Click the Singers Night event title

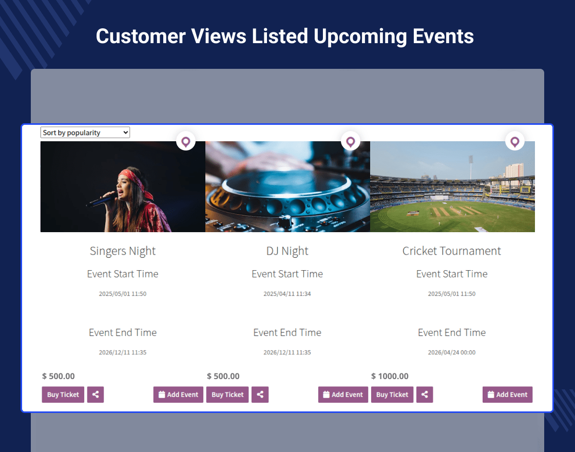122,251
